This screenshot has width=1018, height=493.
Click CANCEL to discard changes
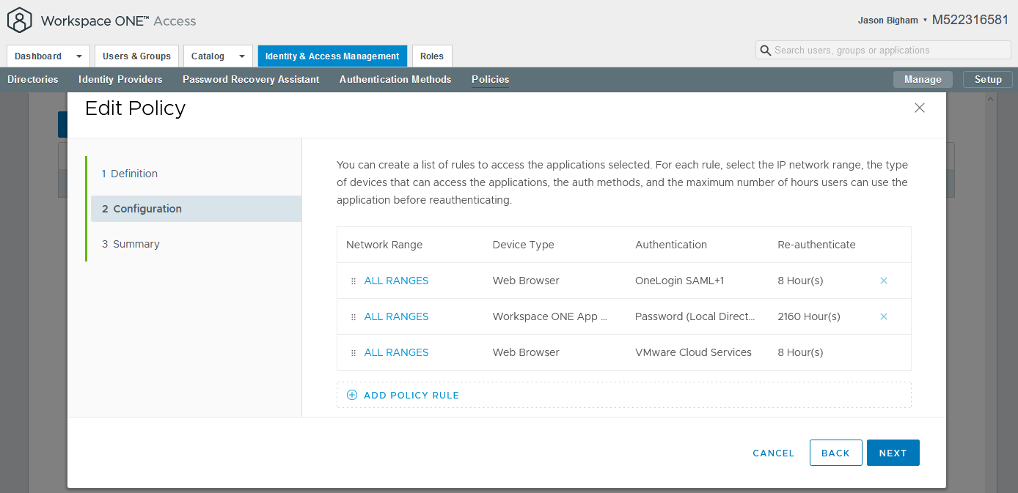pyautogui.click(x=773, y=453)
